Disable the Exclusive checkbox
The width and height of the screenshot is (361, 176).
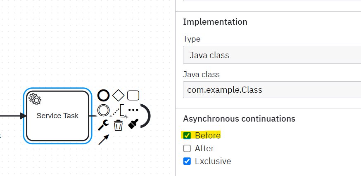[x=187, y=161]
